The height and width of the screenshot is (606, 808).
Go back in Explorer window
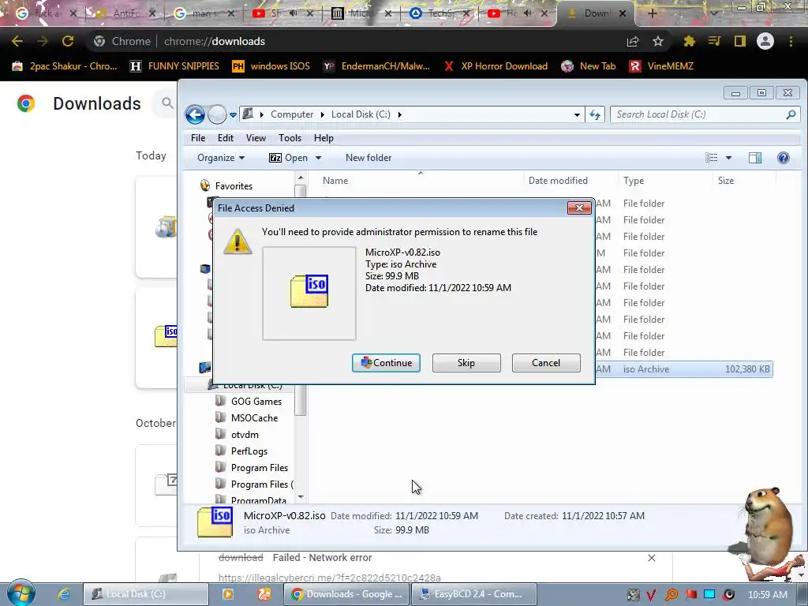pyautogui.click(x=196, y=114)
